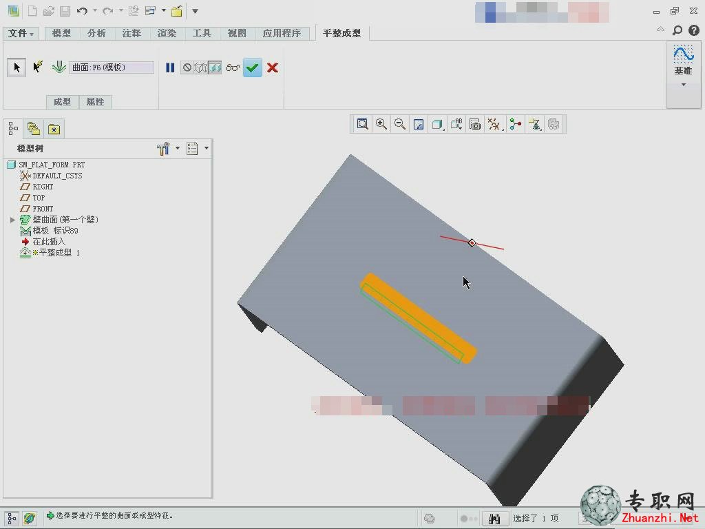Open the 成型 dashboard panel
This screenshot has height=529, width=705.
pos(62,102)
